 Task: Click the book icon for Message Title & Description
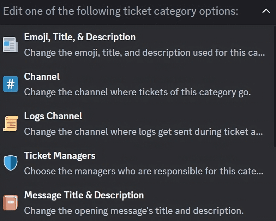pyautogui.click(x=11, y=203)
